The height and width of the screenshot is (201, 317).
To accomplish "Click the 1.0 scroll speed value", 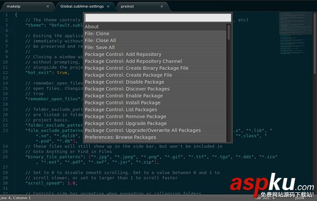I will click(x=71, y=183).
